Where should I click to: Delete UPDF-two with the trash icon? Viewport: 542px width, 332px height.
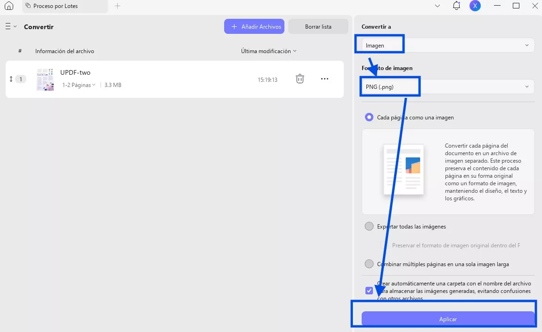299,79
